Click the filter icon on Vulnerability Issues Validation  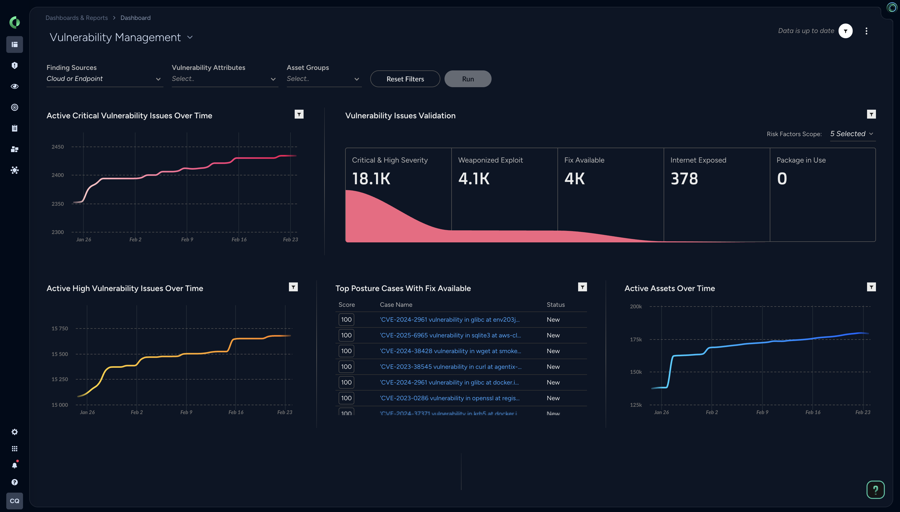click(871, 114)
